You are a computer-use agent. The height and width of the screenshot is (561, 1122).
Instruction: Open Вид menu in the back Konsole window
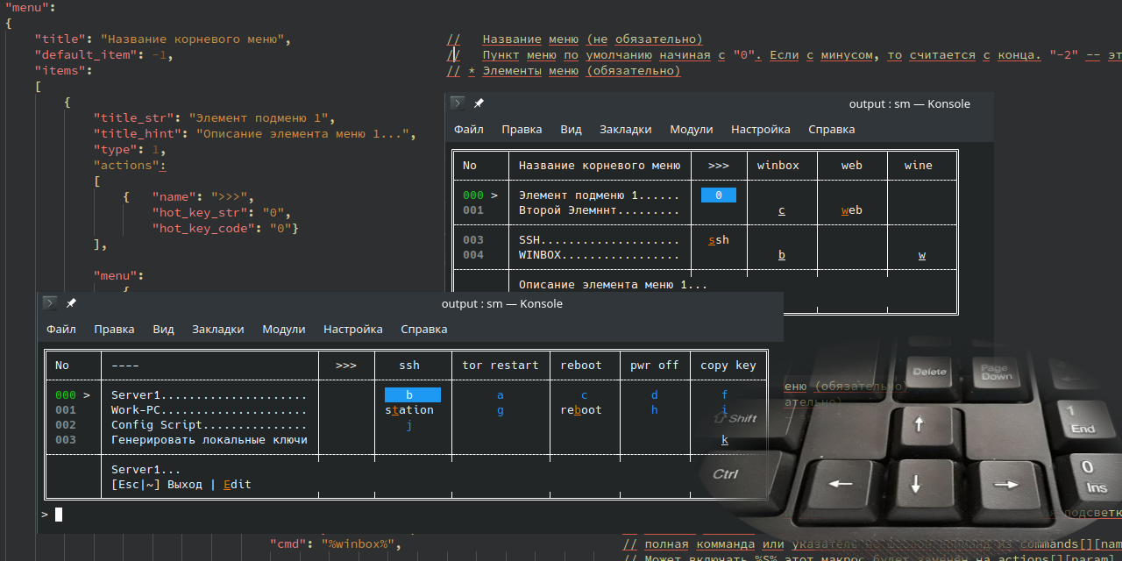pyautogui.click(x=571, y=129)
